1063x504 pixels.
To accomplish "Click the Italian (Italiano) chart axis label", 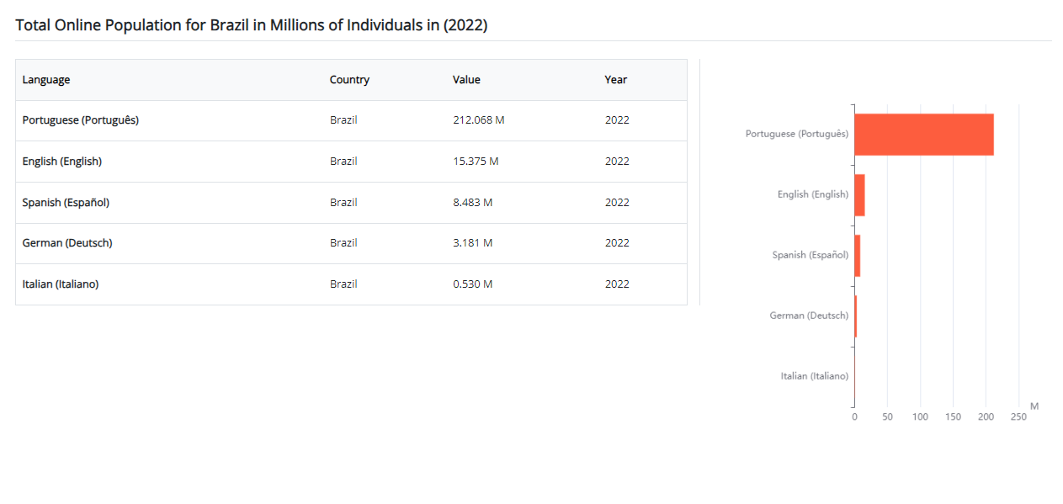I will [x=814, y=377].
